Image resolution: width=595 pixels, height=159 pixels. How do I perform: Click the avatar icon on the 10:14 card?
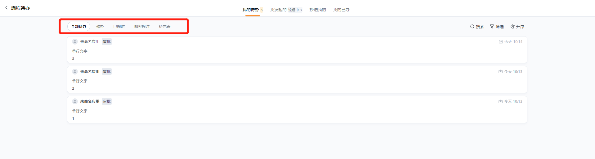click(75, 41)
